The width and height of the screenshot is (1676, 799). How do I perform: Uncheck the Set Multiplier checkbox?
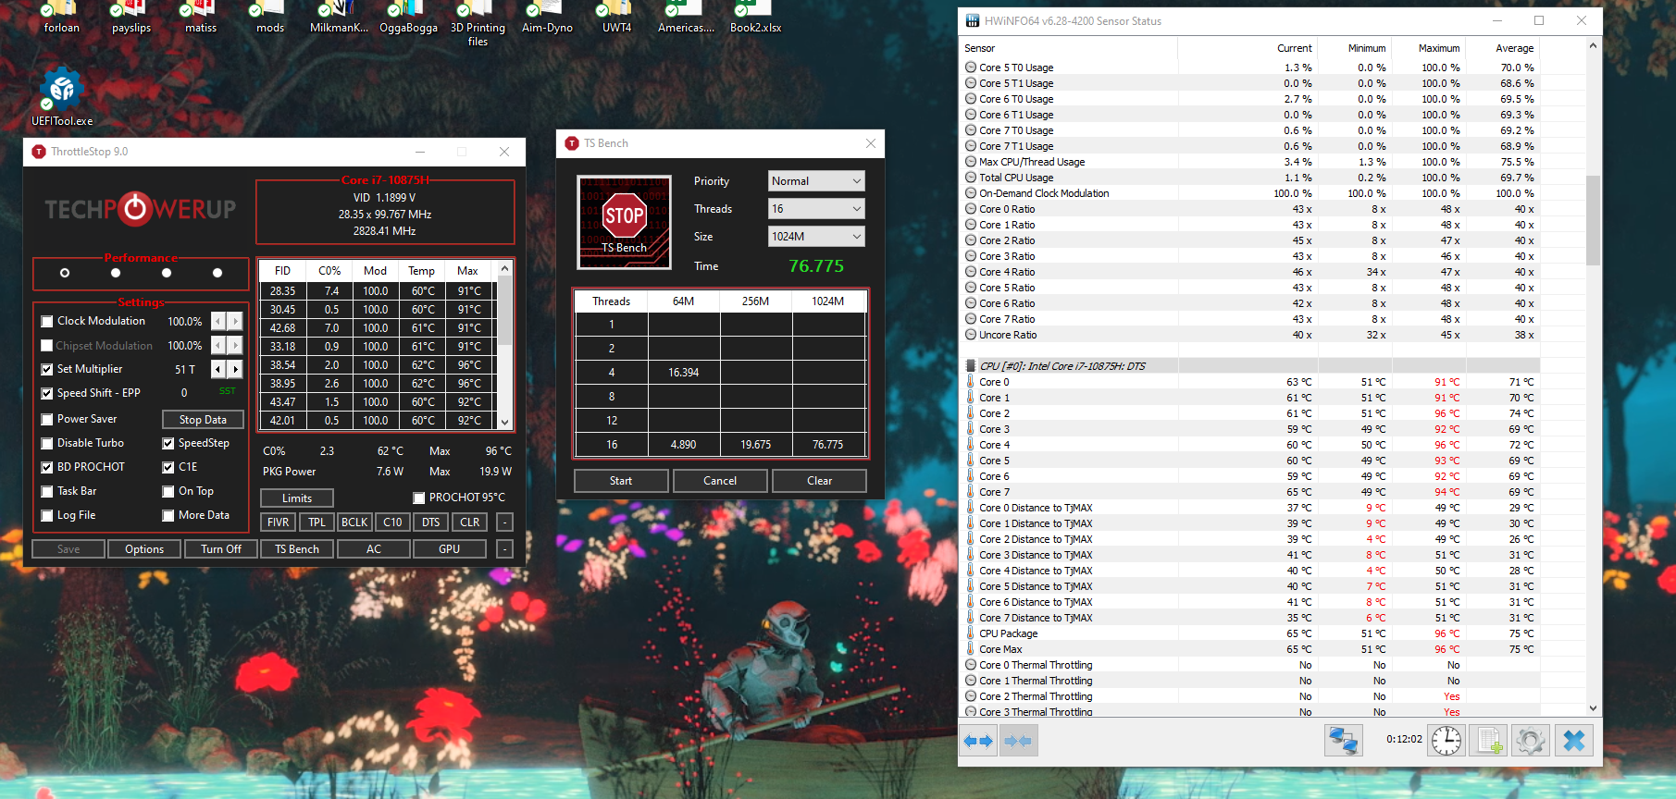coord(47,369)
